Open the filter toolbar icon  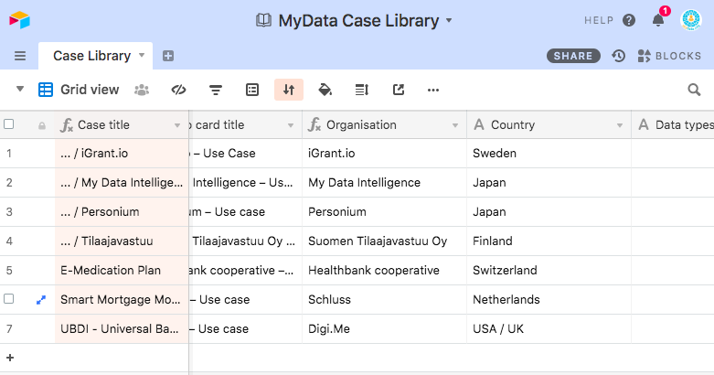pyautogui.click(x=216, y=90)
